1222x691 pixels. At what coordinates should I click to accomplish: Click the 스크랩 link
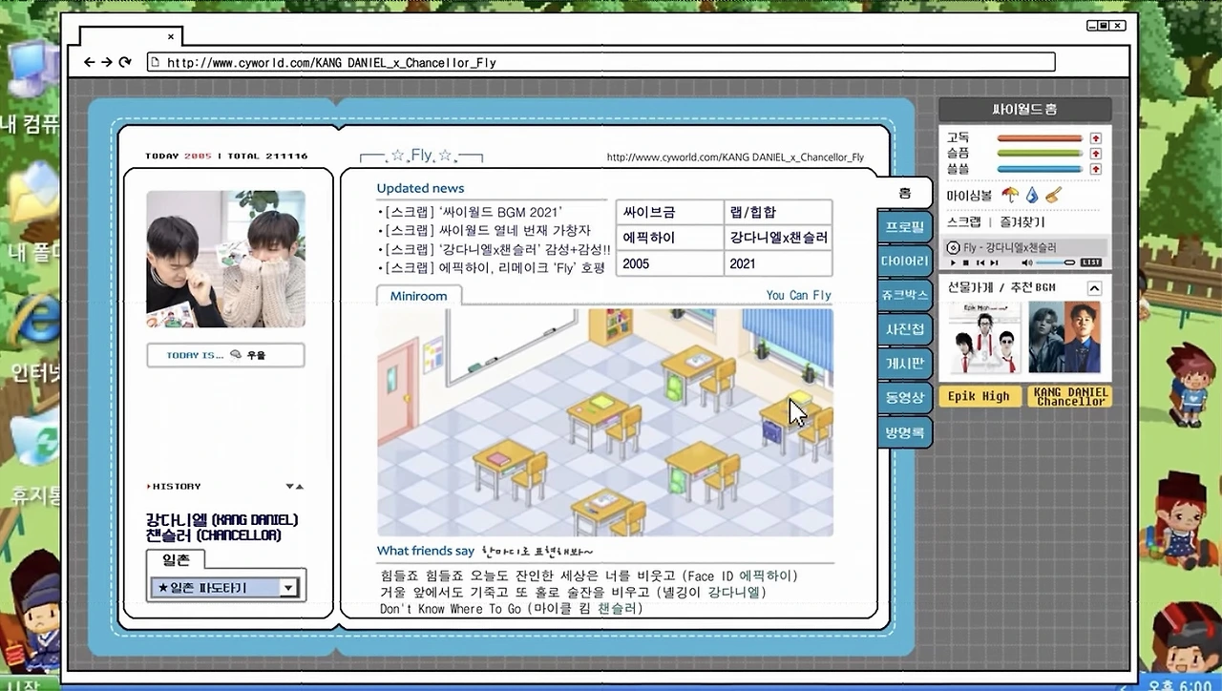click(963, 221)
